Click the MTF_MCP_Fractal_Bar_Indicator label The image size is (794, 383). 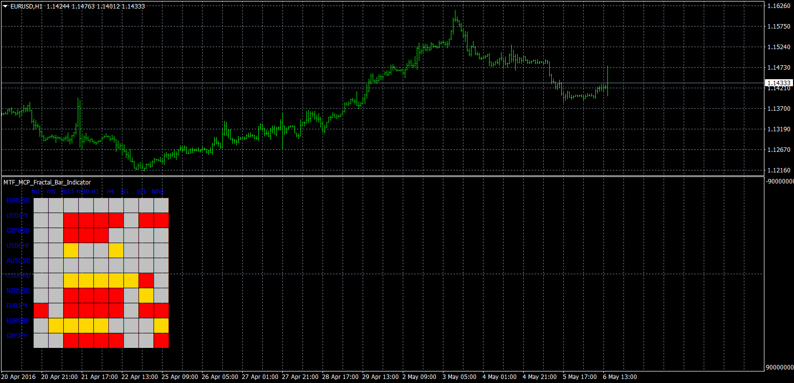pyautogui.click(x=47, y=182)
